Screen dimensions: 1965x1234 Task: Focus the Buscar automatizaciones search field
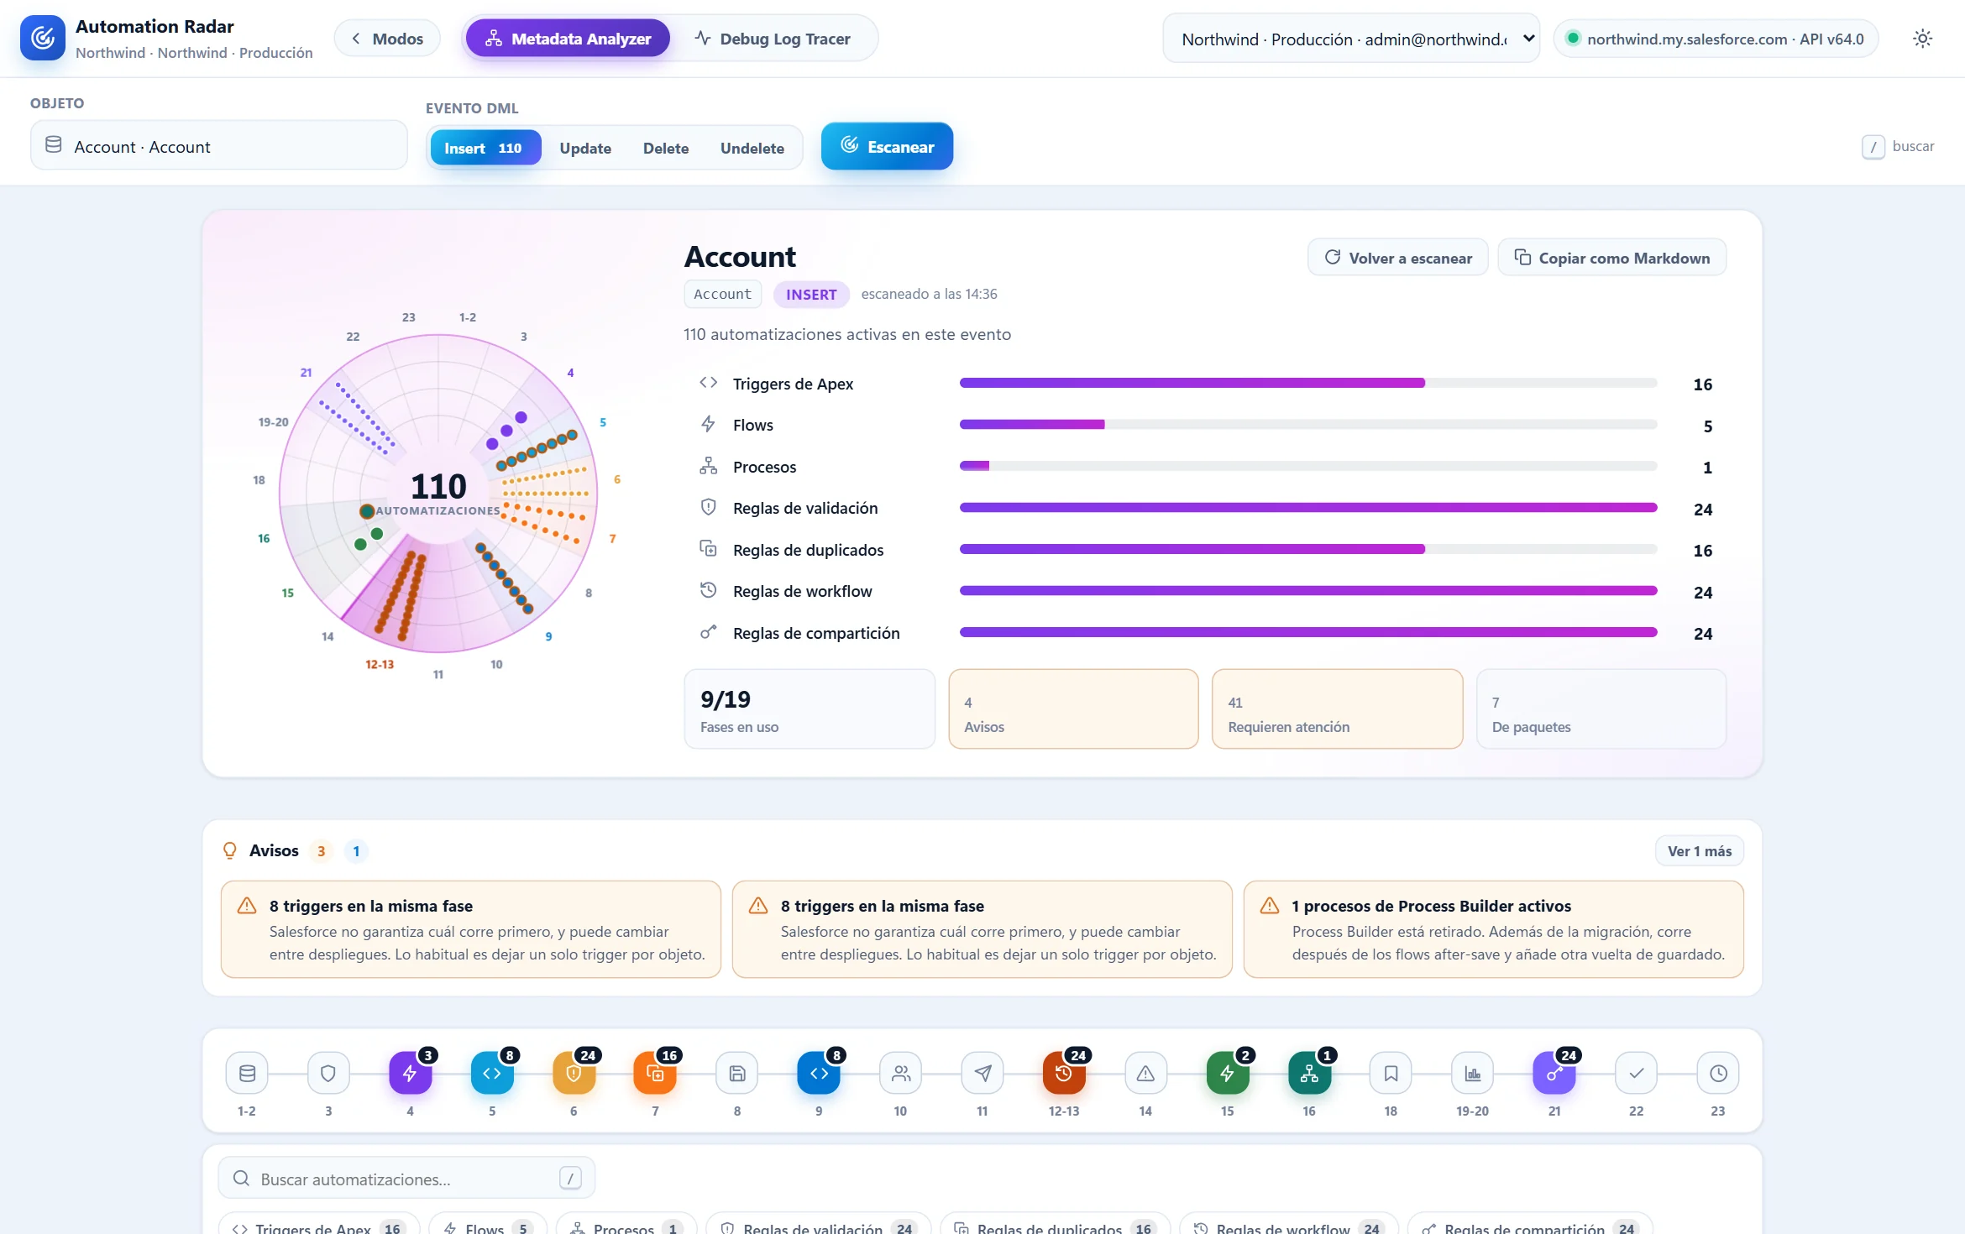tap(406, 1179)
